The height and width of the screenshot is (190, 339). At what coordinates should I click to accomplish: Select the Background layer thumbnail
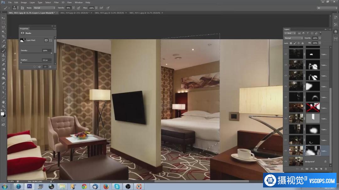click(296, 162)
